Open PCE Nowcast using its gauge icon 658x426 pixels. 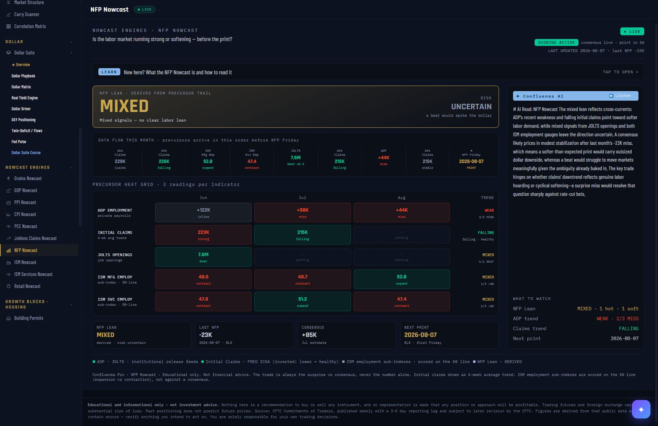click(9, 227)
